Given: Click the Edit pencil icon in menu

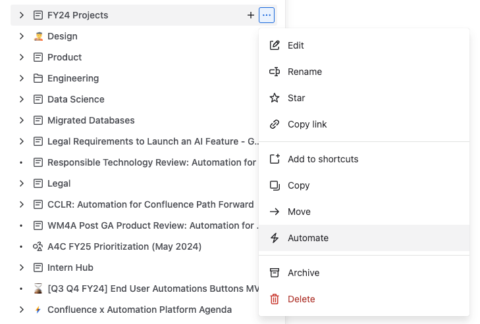Looking at the screenshot, I should pos(275,45).
